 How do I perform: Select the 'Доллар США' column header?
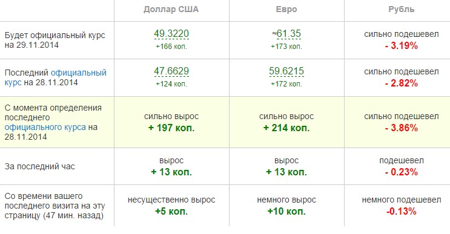tap(171, 10)
